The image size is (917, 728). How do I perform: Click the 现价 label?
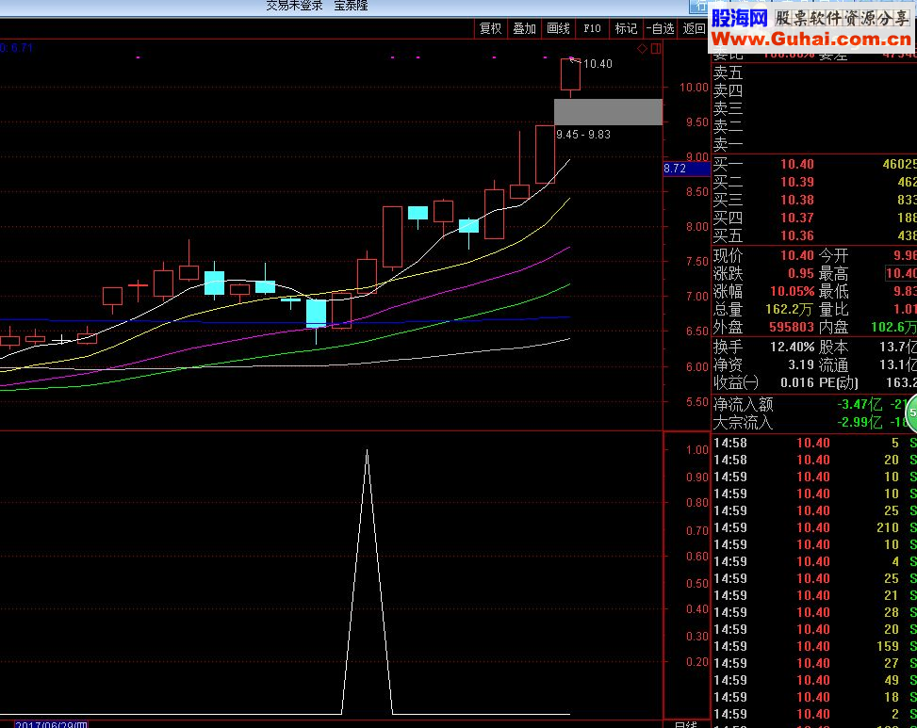[729, 255]
